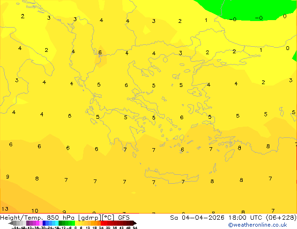Click the 54 label on the legend scale
Viewport: 297px width, 229px height.
pyautogui.click(x=135, y=228)
